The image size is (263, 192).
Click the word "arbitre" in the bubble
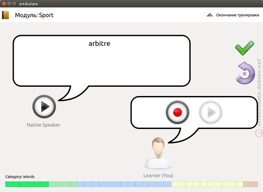coord(99,44)
